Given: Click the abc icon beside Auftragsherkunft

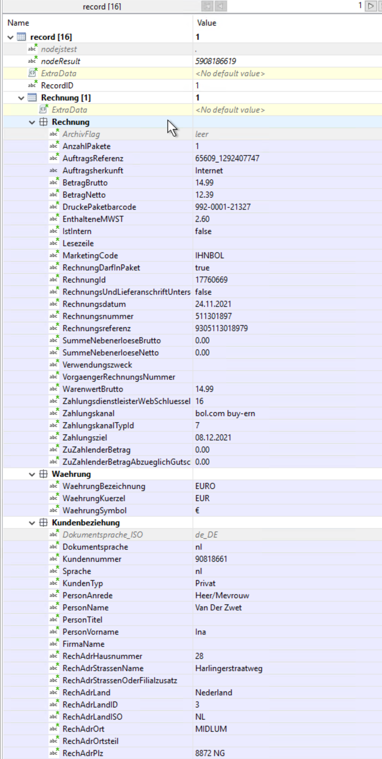Looking at the screenshot, I should click(54, 170).
